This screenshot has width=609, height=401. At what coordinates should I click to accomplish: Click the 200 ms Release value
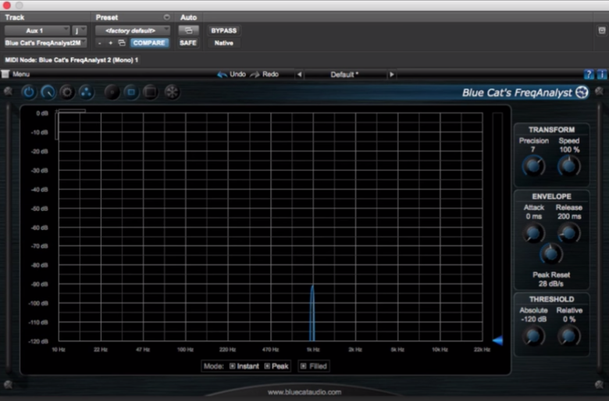[x=569, y=216]
